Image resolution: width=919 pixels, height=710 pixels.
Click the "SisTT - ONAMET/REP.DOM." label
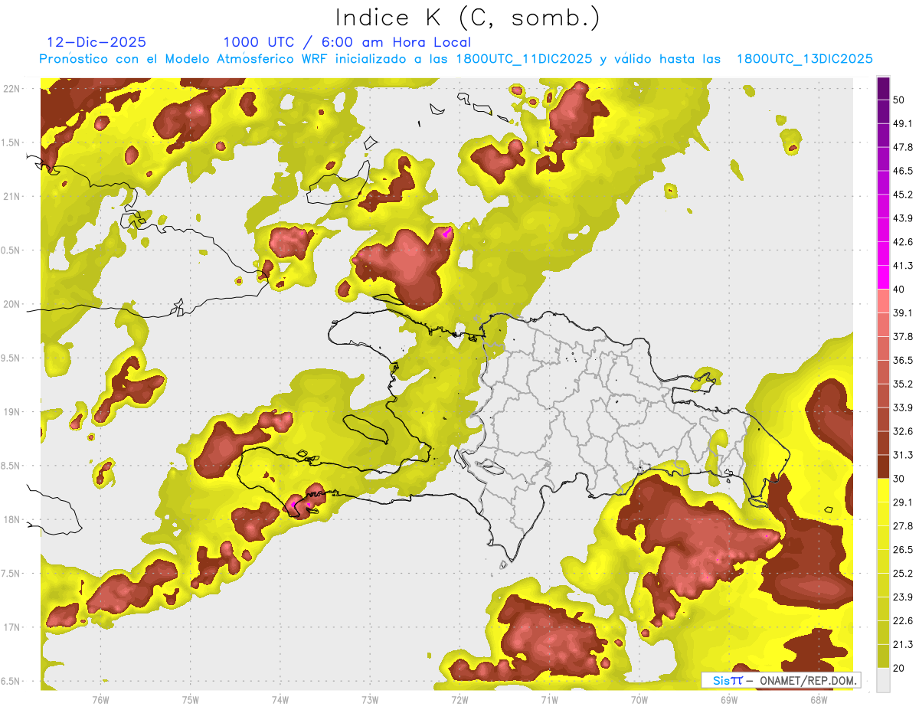(x=781, y=680)
